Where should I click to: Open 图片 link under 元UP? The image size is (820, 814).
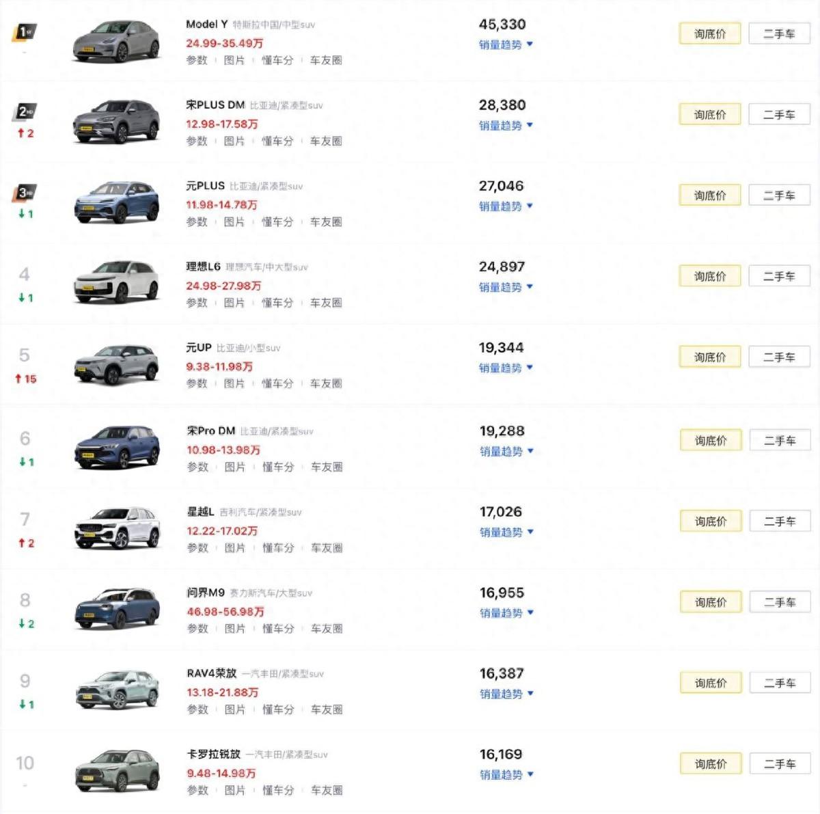(234, 383)
